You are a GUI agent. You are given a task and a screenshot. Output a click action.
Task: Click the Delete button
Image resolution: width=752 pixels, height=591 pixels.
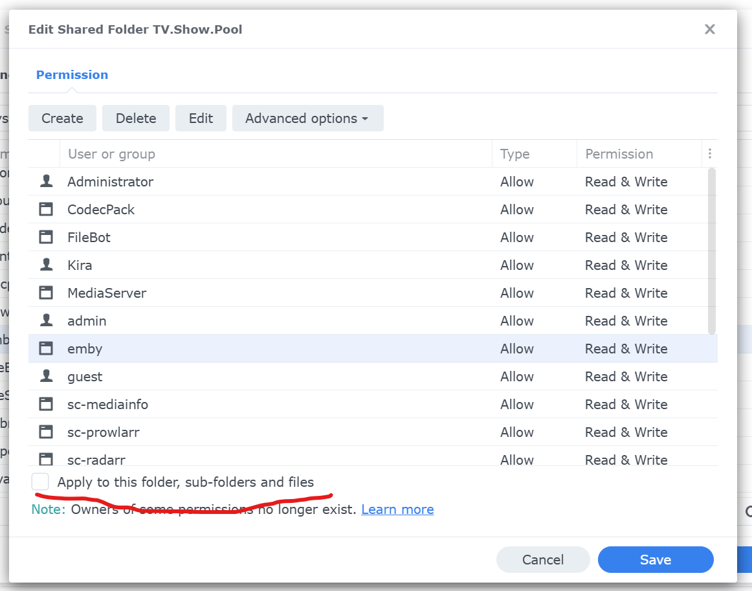click(x=136, y=118)
